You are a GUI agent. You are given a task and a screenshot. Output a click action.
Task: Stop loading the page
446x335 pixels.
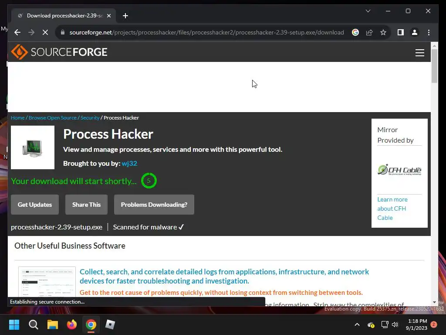(x=45, y=32)
